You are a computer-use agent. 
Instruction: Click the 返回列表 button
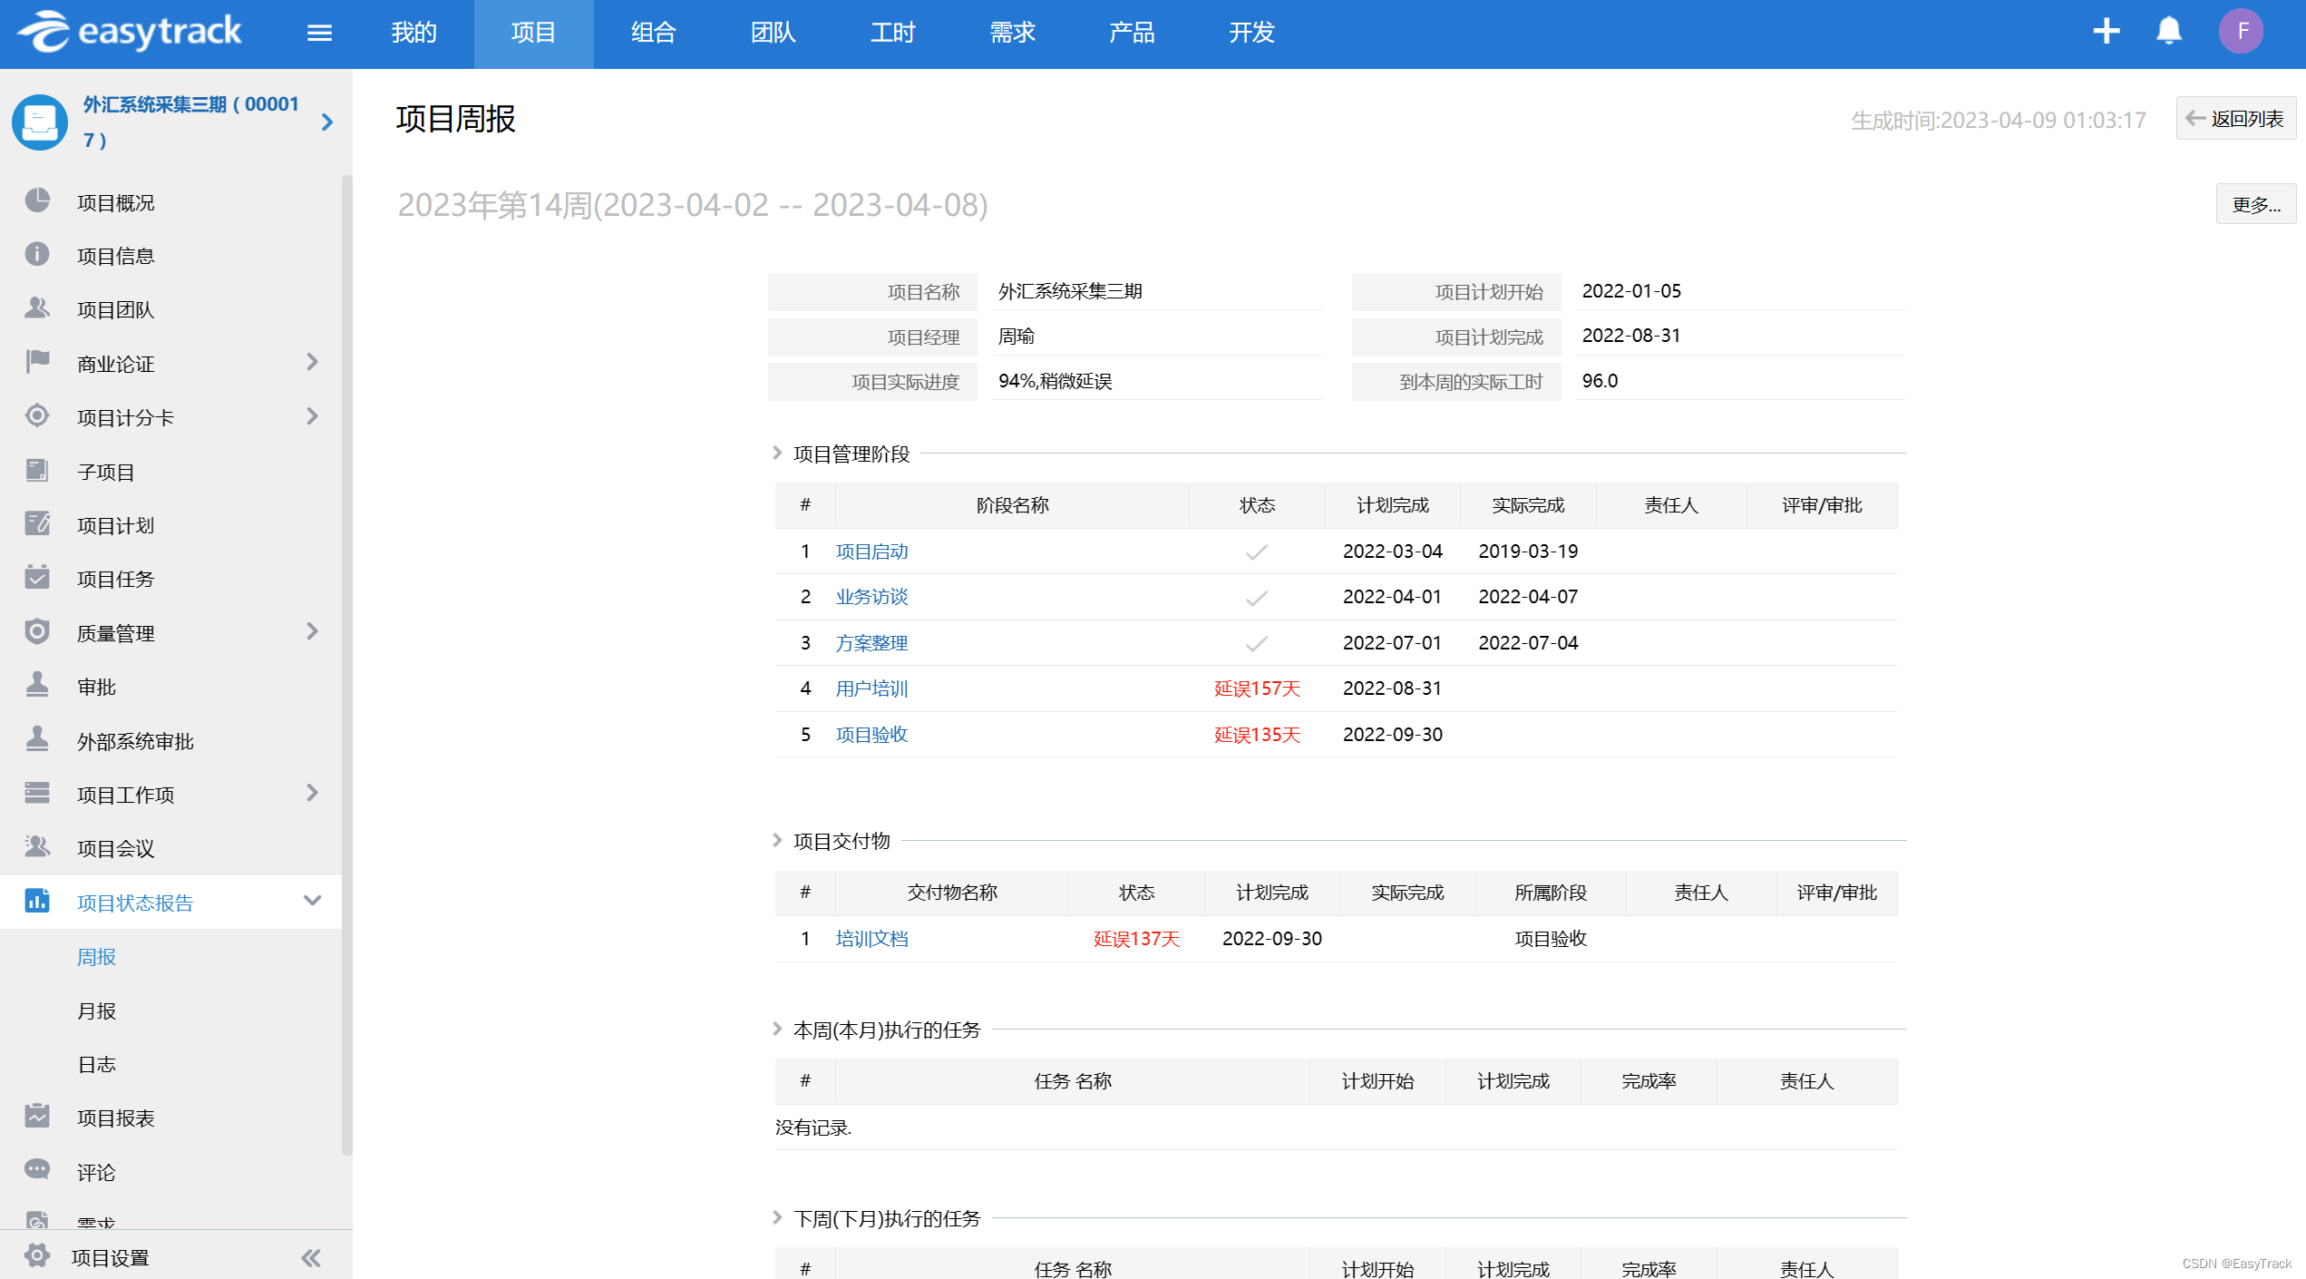click(2235, 119)
